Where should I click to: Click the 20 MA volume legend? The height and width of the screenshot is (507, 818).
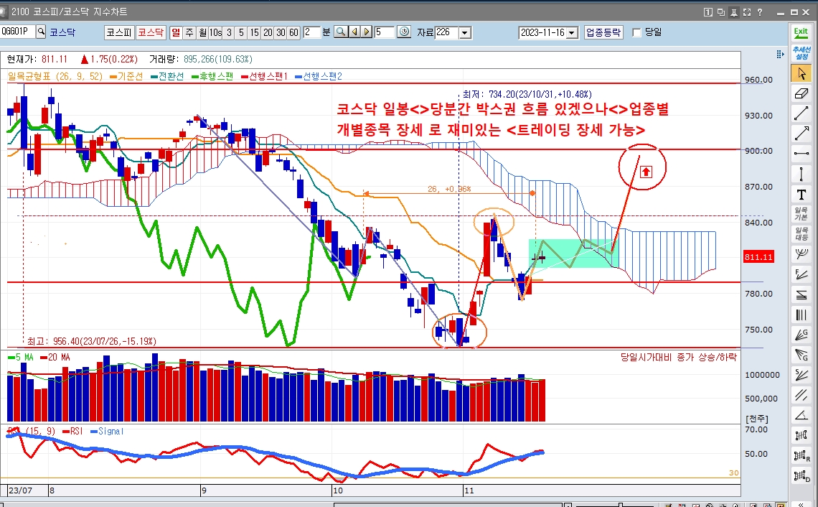55,357
